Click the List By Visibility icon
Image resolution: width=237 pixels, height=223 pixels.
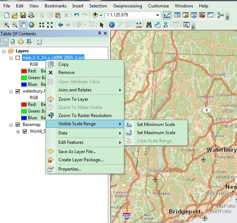point(21,42)
